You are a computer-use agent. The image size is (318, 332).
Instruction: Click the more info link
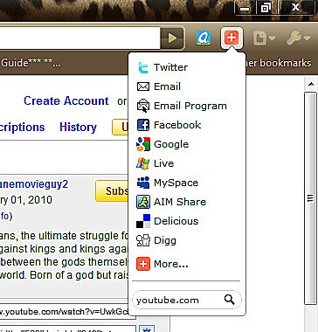[x=6, y=217]
